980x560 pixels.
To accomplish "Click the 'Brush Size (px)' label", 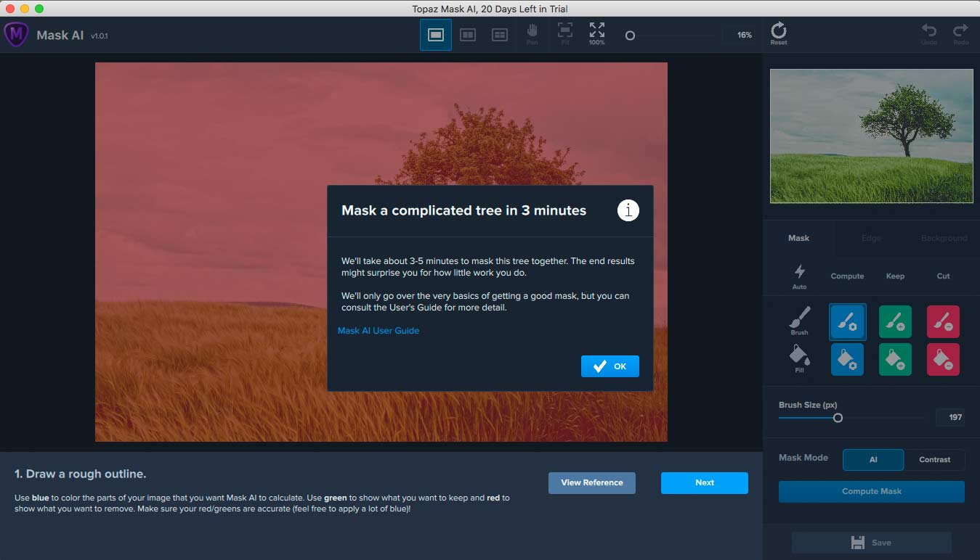I will [x=808, y=405].
